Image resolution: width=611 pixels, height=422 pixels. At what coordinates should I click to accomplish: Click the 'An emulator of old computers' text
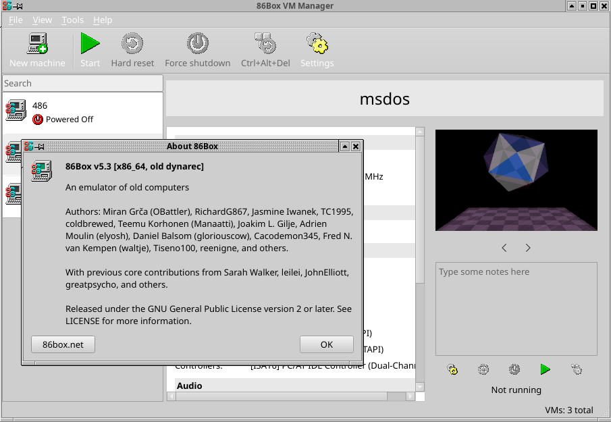pyautogui.click(x=127, y=188)
